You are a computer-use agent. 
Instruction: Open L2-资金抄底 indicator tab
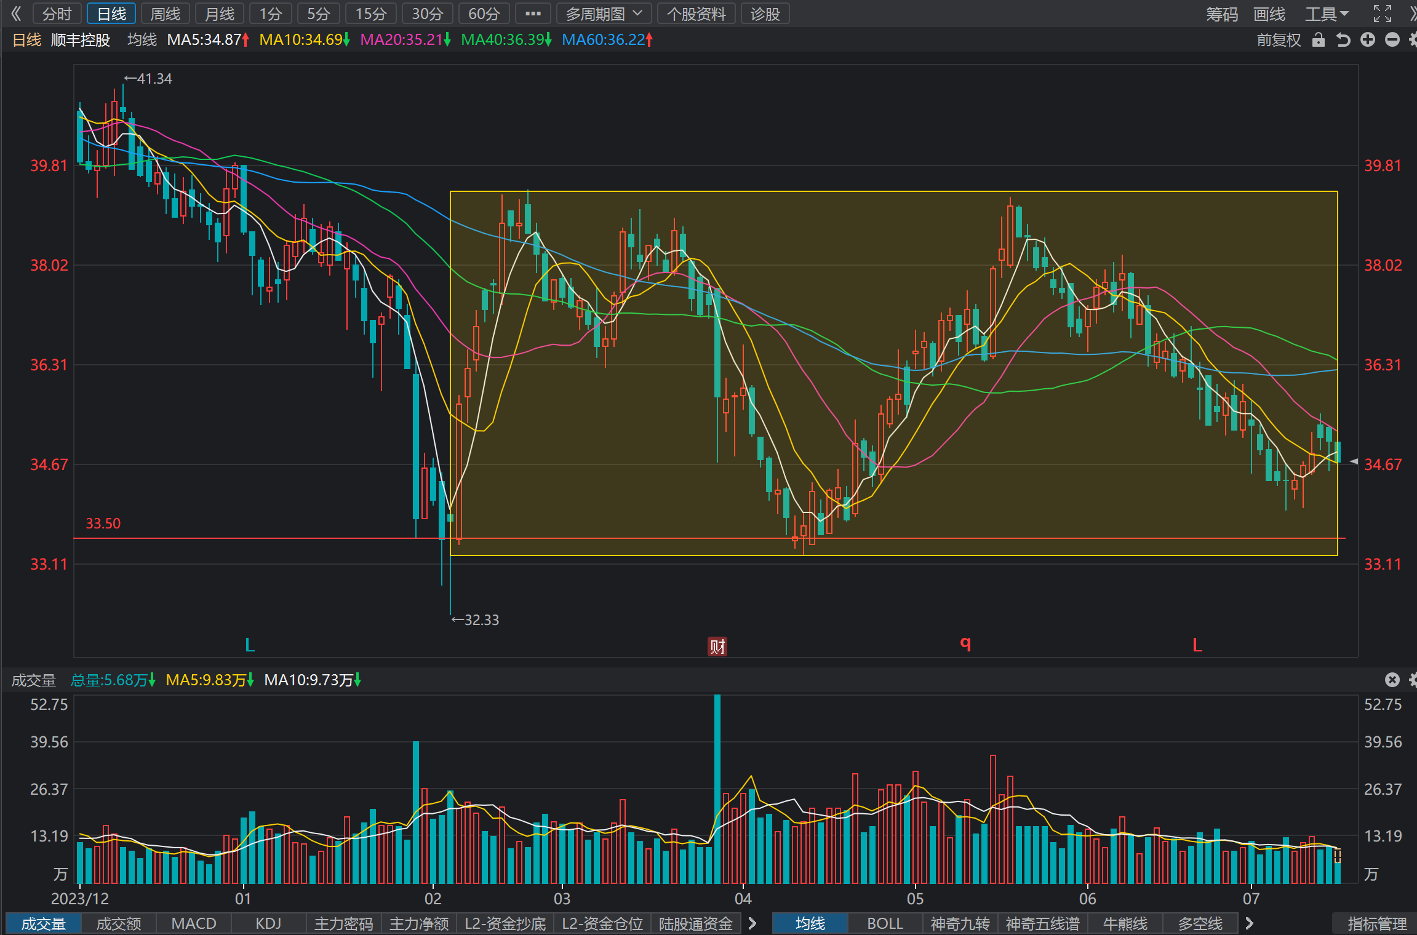pos(505,923)
